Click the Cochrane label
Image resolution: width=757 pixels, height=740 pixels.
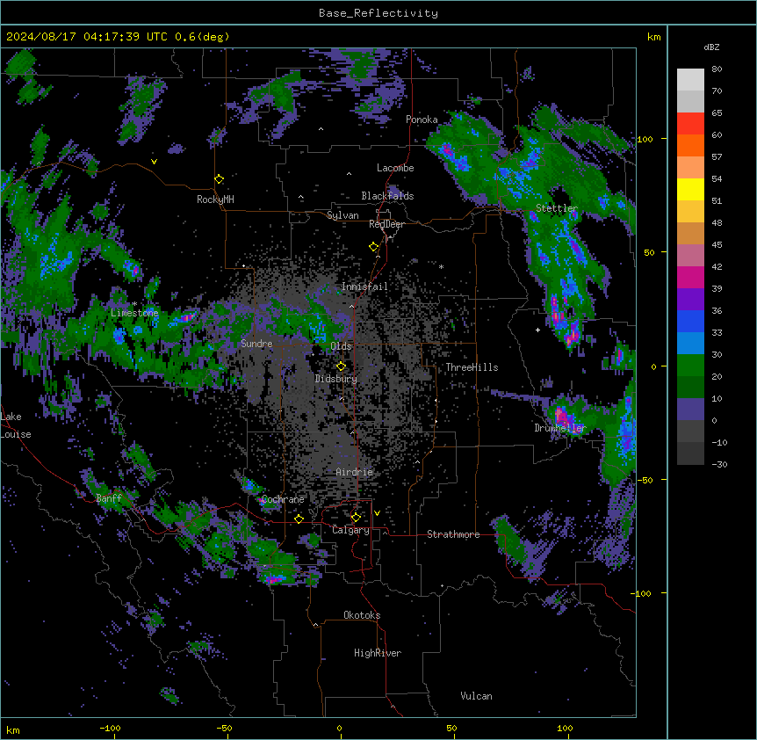point(283,499)
